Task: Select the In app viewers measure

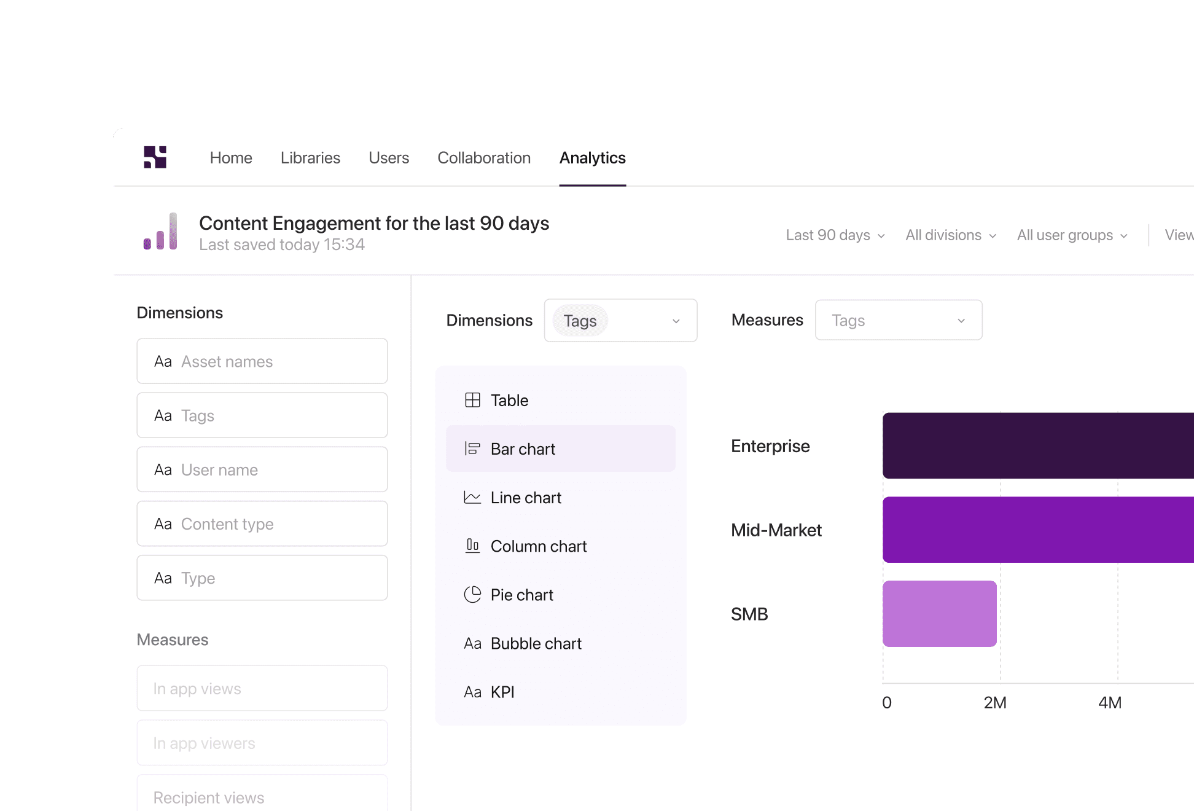Action: (262, 743)
